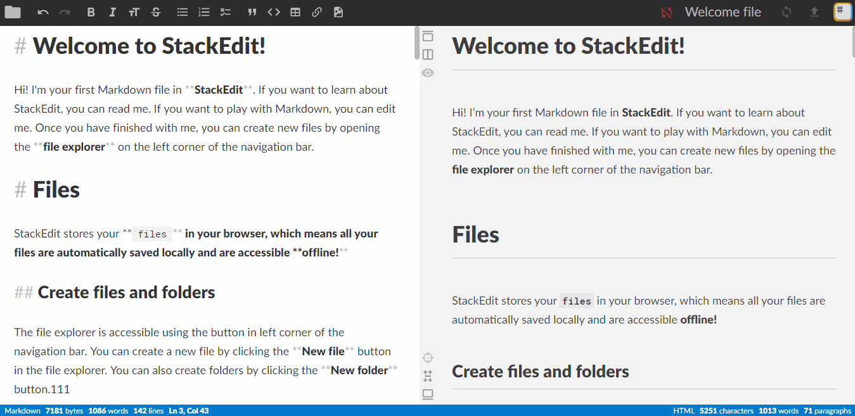Image resolution: width=855 pixels, height=416 pixels.
Task: Open the file explorer folder icon
Action: click(x=13, y=12)
